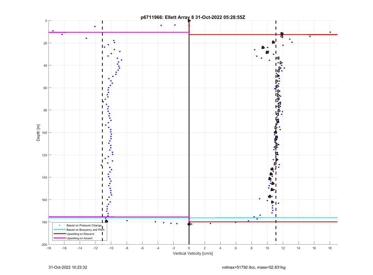
Task: Click x-axis tick label '4'
Action: pos(220,248)
